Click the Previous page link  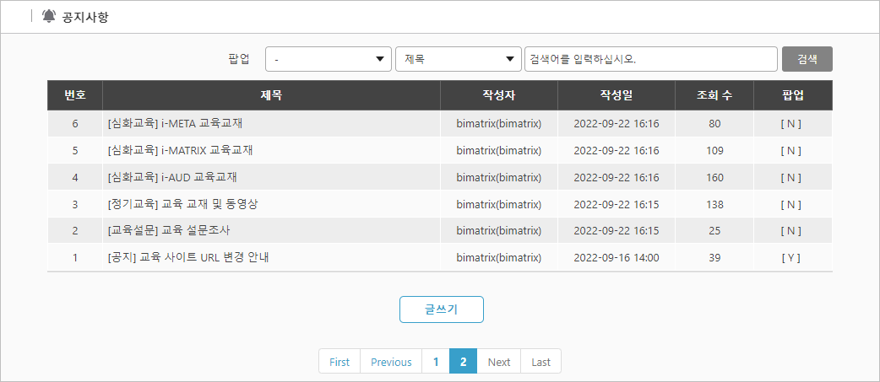pos(391,362)
